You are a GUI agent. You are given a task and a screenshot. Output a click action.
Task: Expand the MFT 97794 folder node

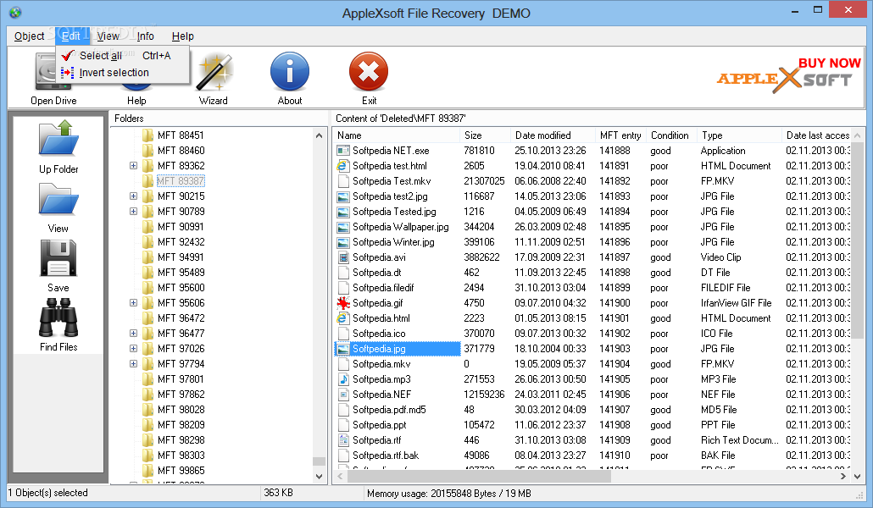tap(133, 364)
